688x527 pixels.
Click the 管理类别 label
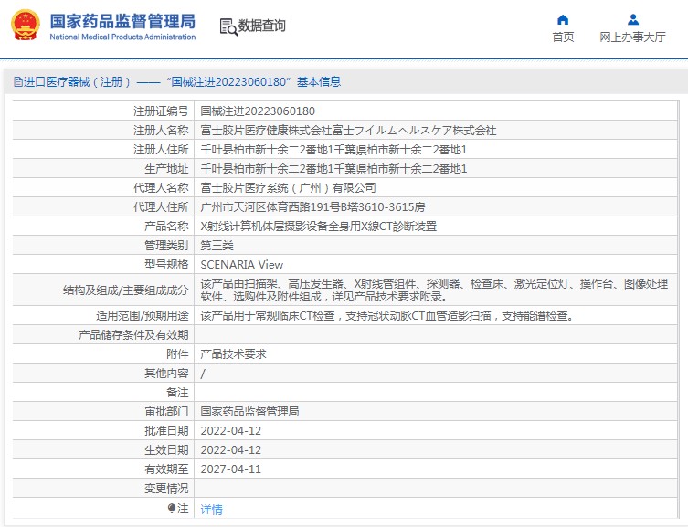coord(166,246)
